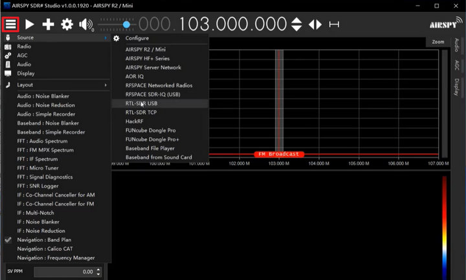Click the volume slider handle
466x280 pixels.
[126, 25]
